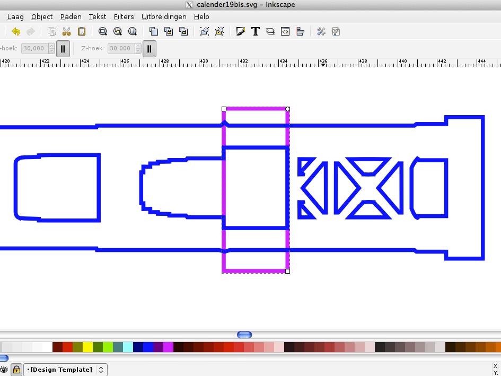Open the Design Template layer dropdown
Image resolution: width=501 pixels, height=376 pixels.
(66, 370)
